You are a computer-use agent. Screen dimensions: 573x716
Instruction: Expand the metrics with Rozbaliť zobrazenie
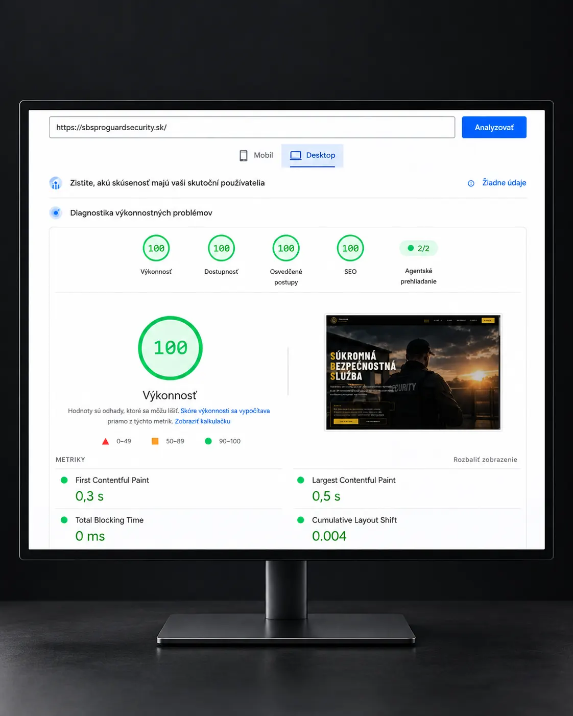pyautogui.click(x=485, y=460)
